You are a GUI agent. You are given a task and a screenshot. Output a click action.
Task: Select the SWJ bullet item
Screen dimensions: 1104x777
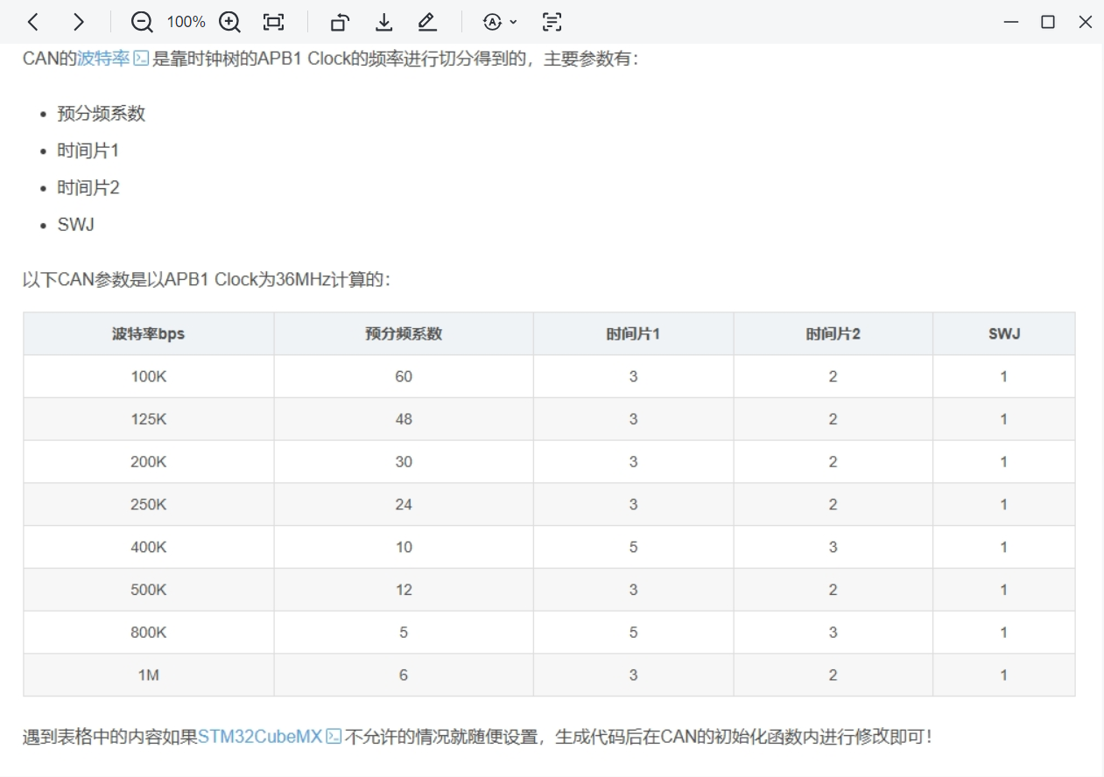click(x=76, y=225)
